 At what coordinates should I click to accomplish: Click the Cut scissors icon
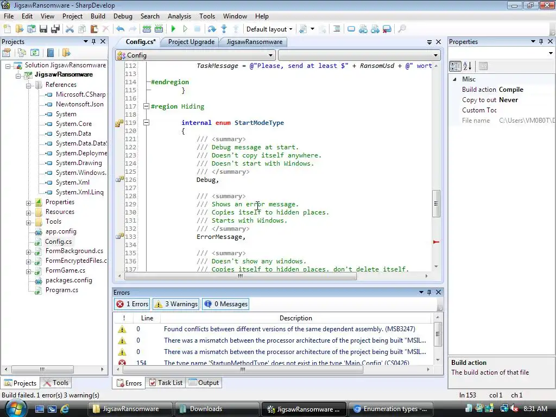(70, 29)
